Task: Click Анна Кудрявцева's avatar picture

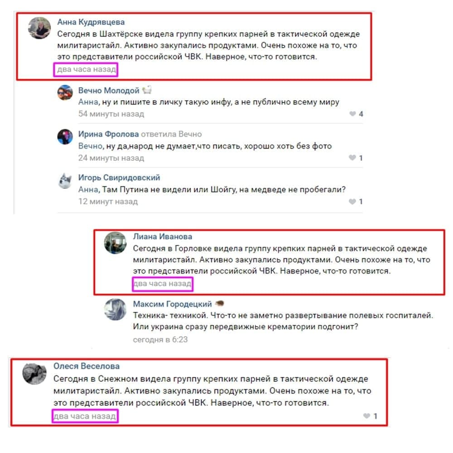Action: (x=39, y=28)
